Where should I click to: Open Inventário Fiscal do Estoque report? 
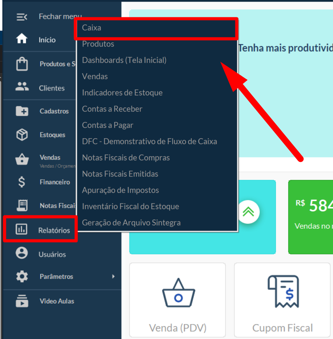130,206
